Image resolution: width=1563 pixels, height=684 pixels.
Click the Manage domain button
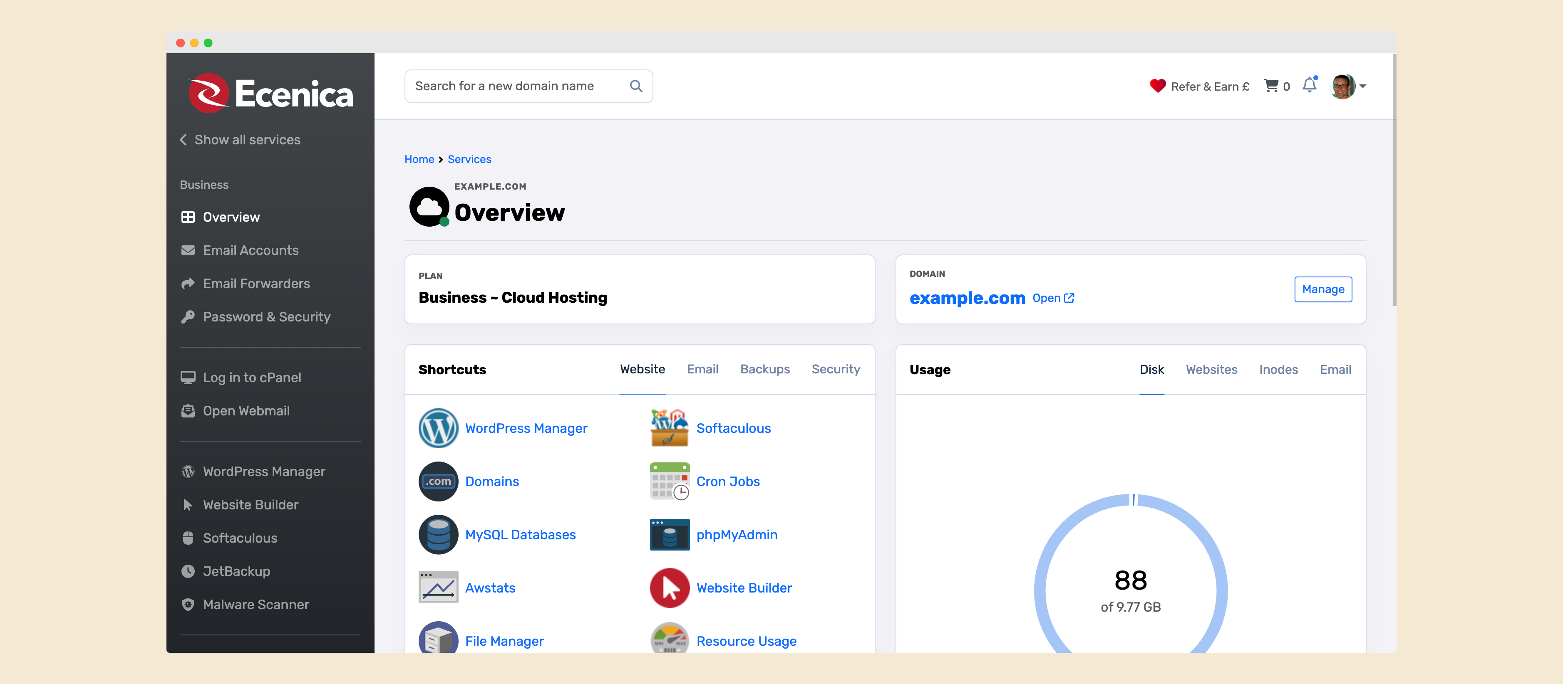click(x=1323, y=289)
